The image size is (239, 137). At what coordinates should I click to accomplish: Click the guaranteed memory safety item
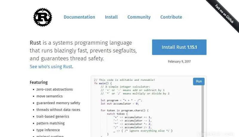(x=58, y=103)
